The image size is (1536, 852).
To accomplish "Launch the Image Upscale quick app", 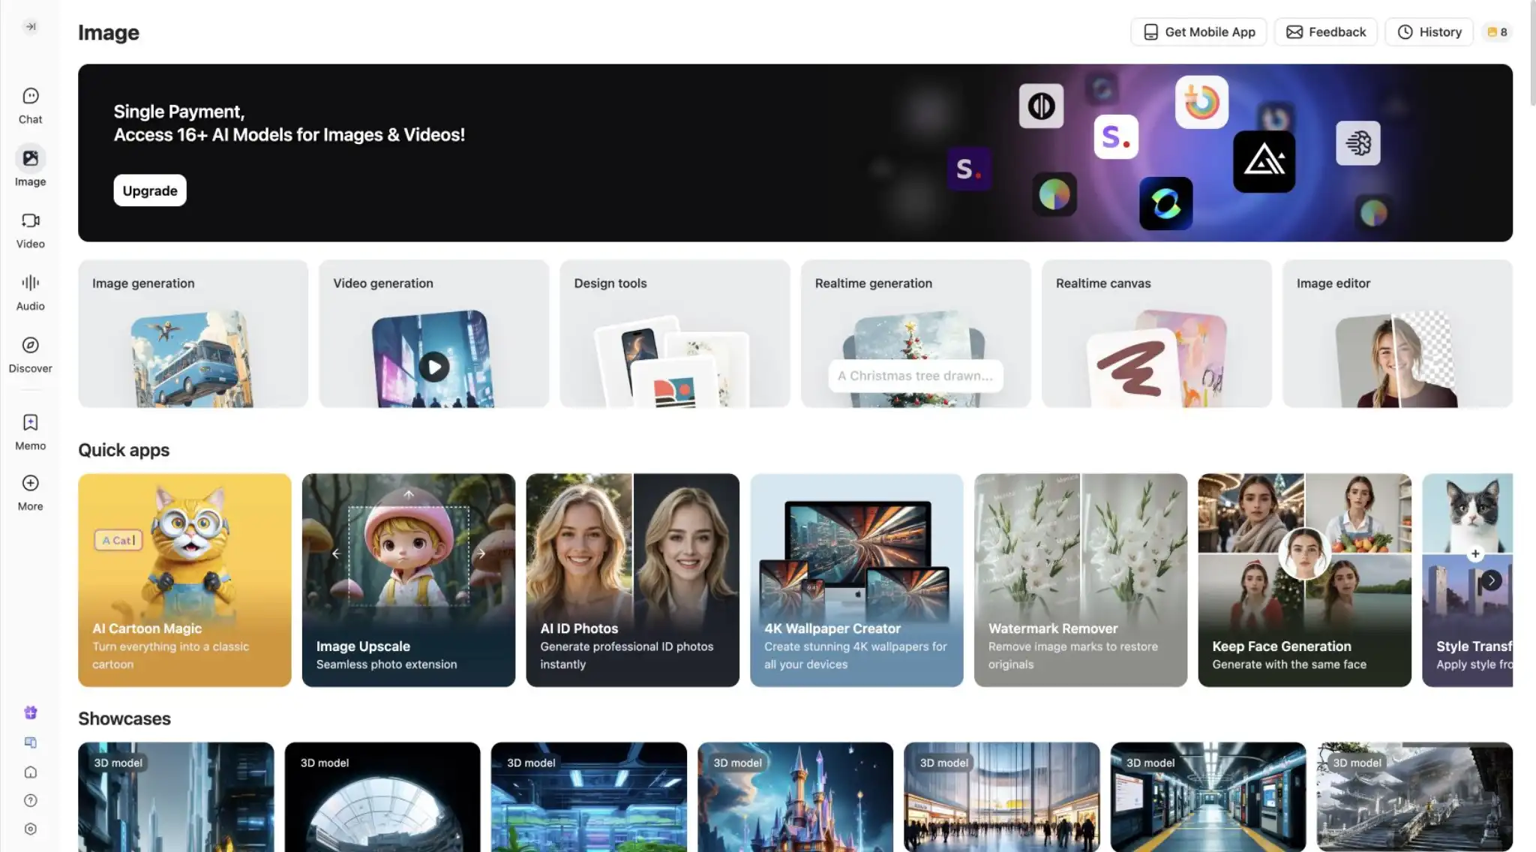I will [409, 580].
